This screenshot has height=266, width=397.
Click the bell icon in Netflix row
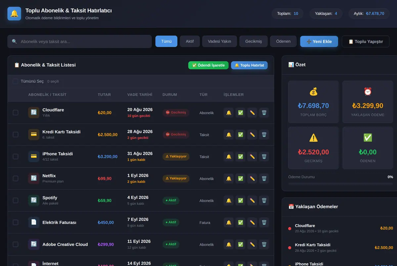229,179
